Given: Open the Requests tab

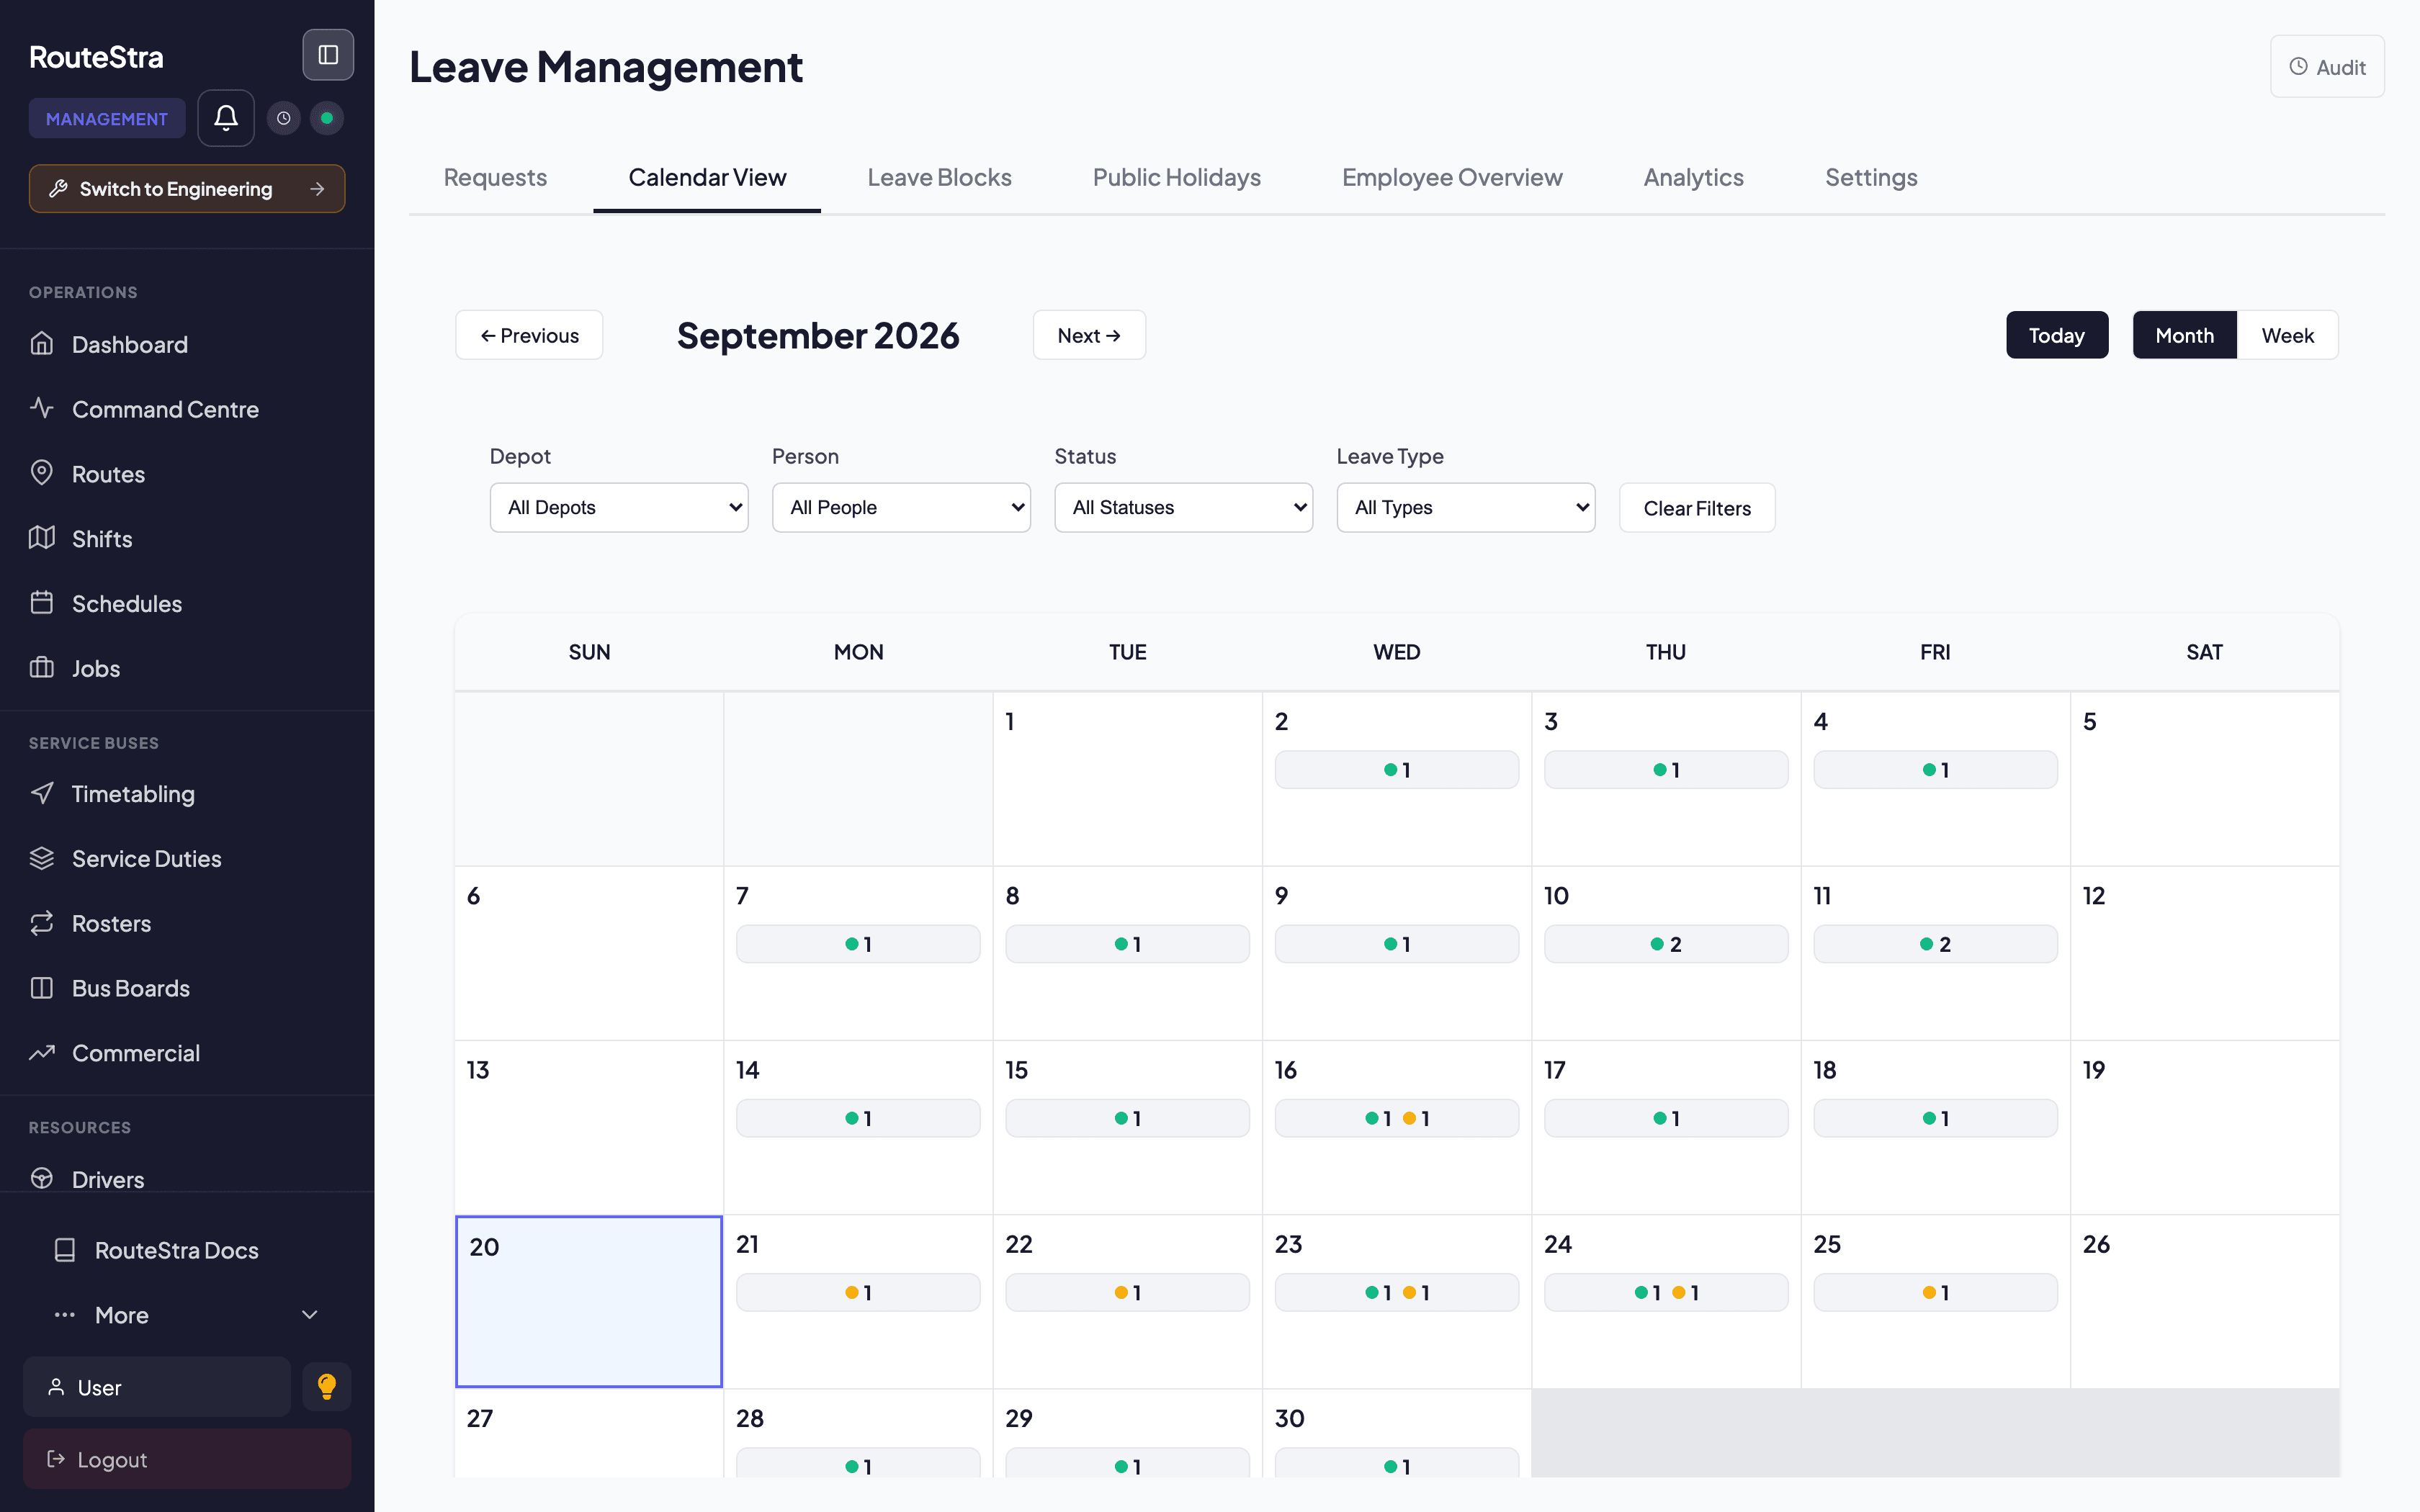Looking at the screenshot, I should click(x=495, y=177).
